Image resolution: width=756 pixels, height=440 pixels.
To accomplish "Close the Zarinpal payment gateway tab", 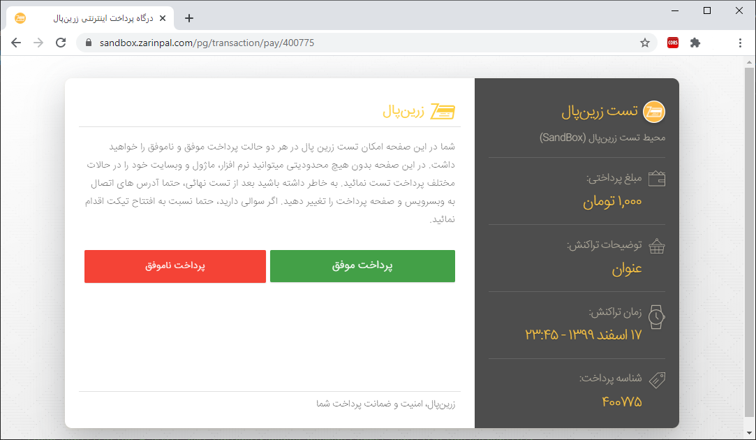I will [x=163, y=18].
